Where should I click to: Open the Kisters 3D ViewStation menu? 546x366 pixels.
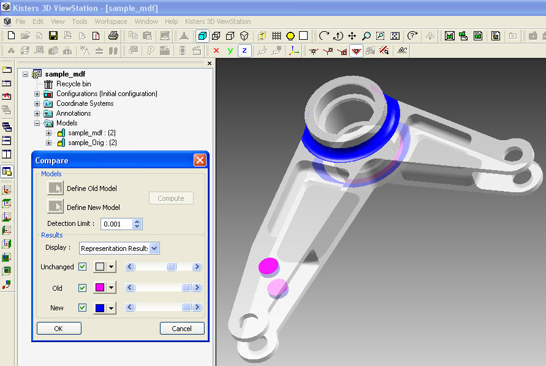tap(218, 21)
